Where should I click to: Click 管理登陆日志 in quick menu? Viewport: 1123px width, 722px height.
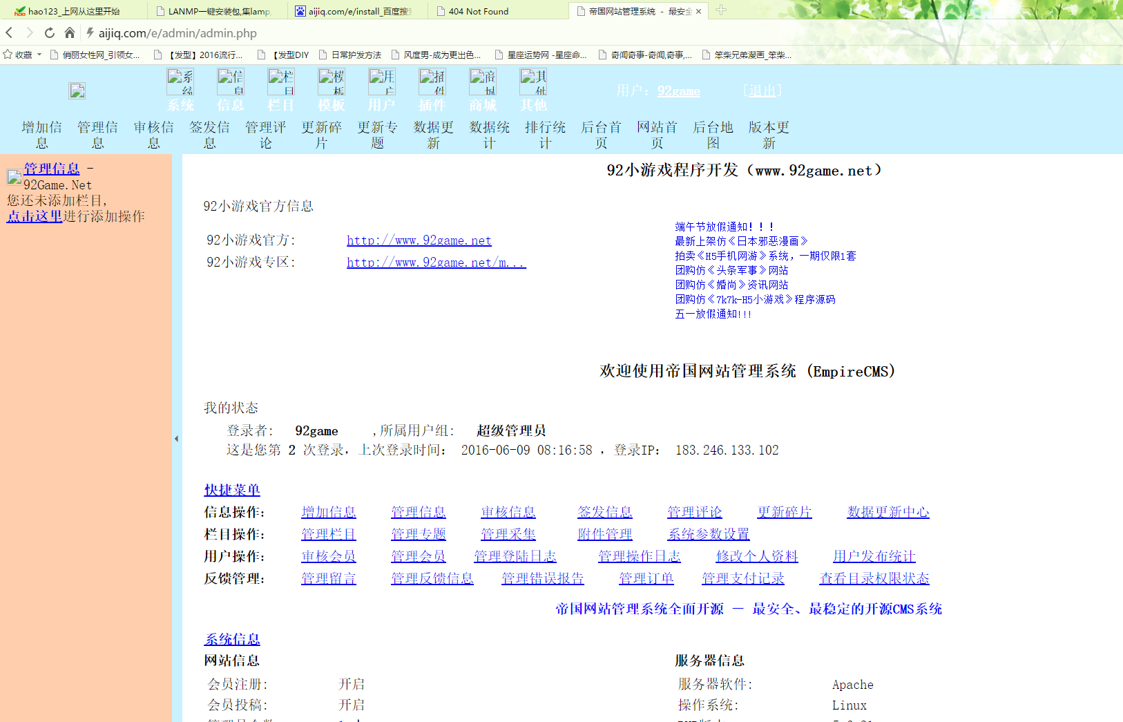[x=515, y=556]
